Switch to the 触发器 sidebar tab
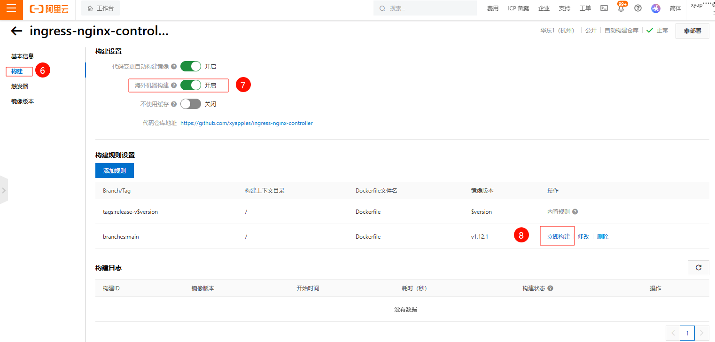This screenshot has height=342, width=715. (20, 86)
